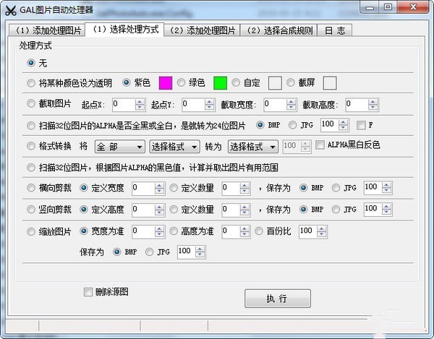Increase 截取高度 with spinner up arrow

coord(373,101)
